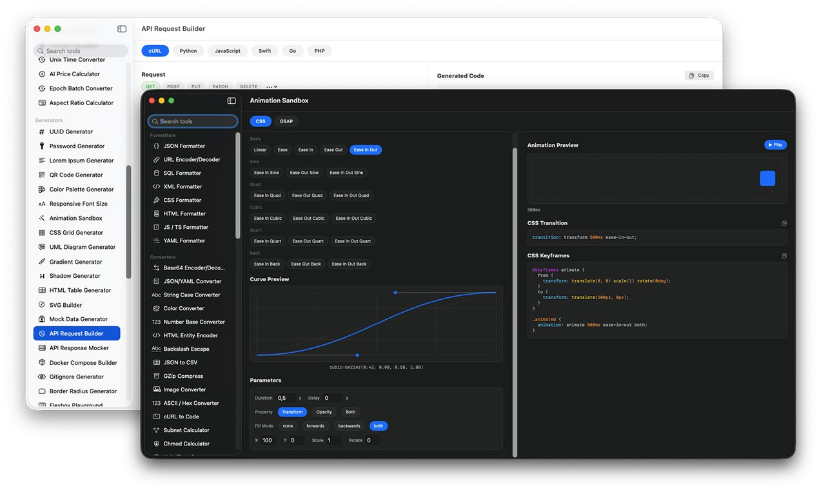This screenshot has width=819, height=490.
Task: Click the Color Converter palette icon
Action: [156, 308]
